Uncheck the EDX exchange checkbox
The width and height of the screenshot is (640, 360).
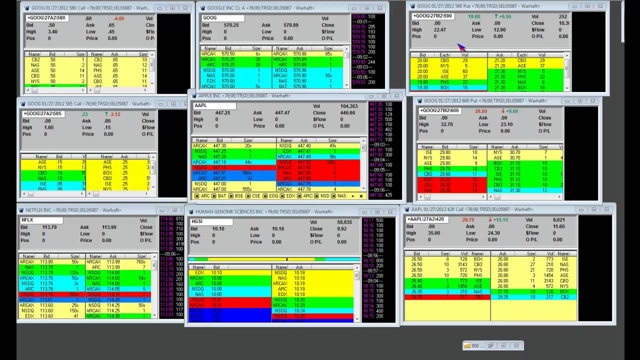coord(282,196)
